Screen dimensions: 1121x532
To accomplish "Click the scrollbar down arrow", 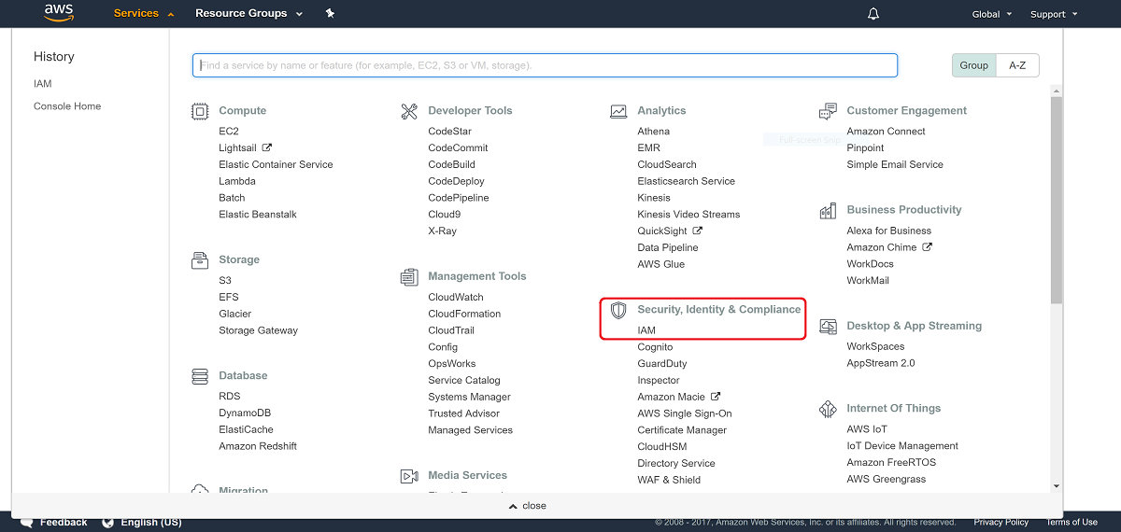I will (1057, 485).
